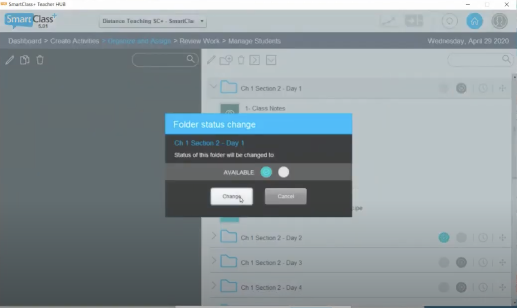This screenshot has width=517, height=308.
Task: Click the Cancel button in dialog
Action: [286, 197]
